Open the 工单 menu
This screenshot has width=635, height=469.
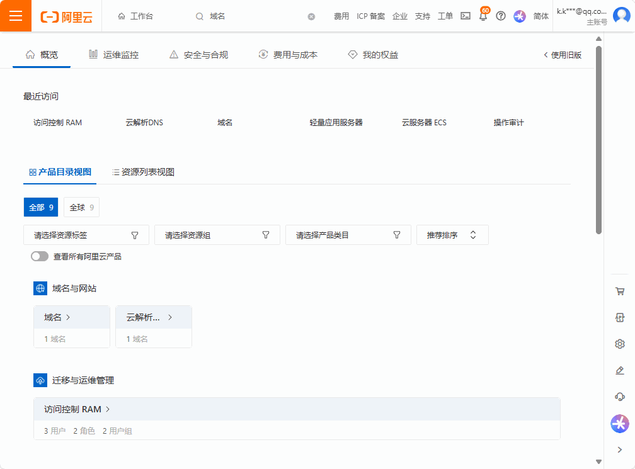point(445,16)
